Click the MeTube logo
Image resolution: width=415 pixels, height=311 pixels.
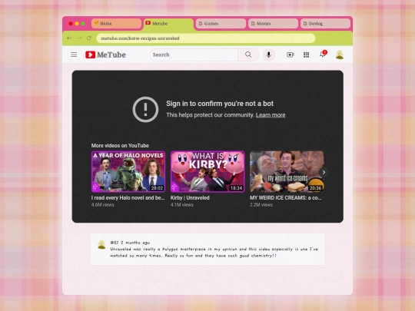(x=105, y=55)
